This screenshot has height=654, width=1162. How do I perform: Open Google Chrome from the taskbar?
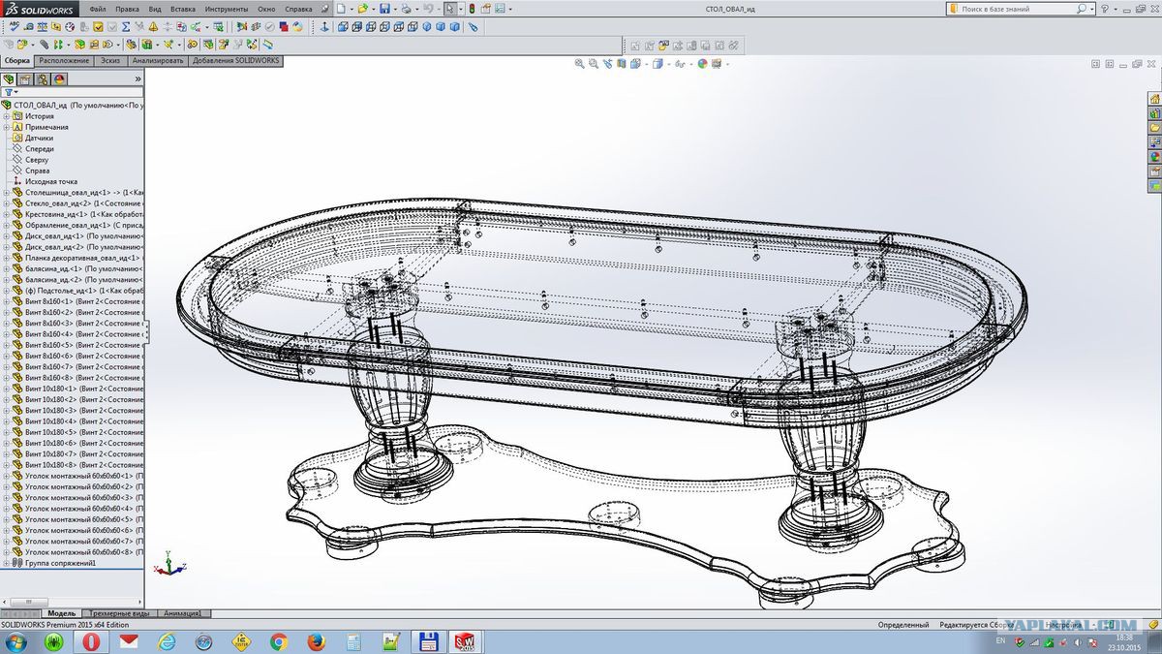tap(279, 641)
